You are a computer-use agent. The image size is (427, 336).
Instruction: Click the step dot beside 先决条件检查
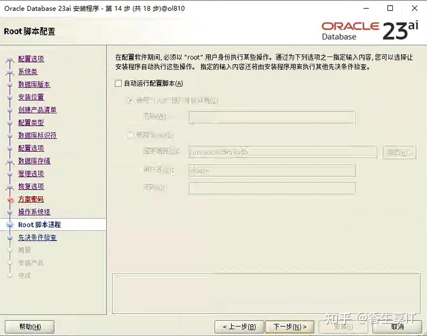(x=10, y=237)
